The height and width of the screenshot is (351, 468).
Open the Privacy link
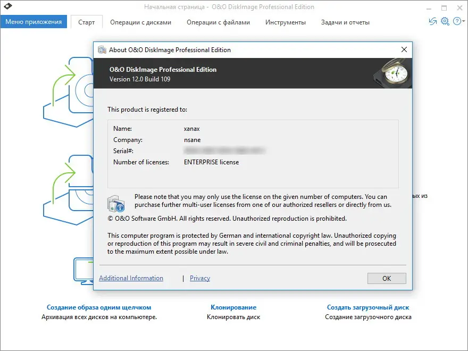[x=199, y=278]
